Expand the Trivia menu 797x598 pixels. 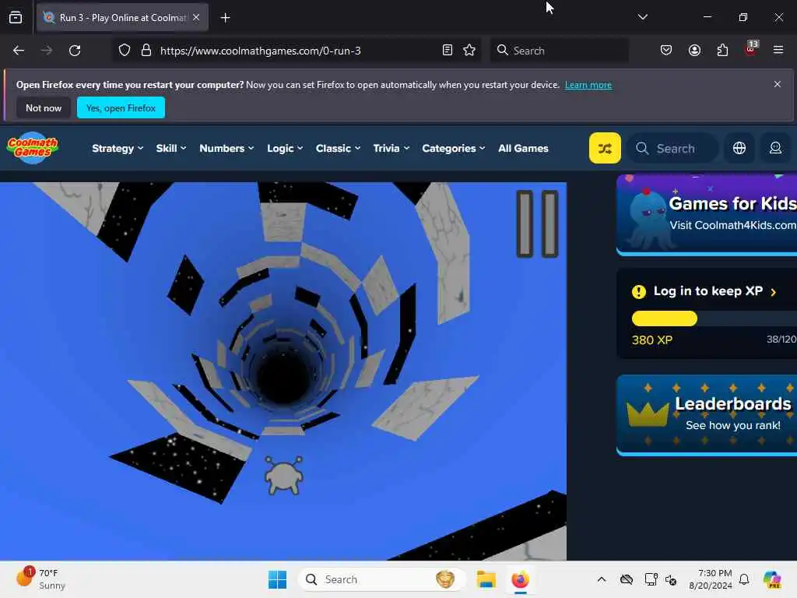tap(391, 149)
